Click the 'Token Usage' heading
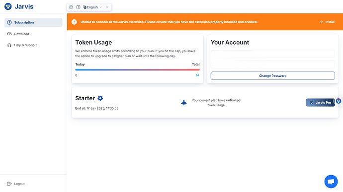 click(93, 42)
